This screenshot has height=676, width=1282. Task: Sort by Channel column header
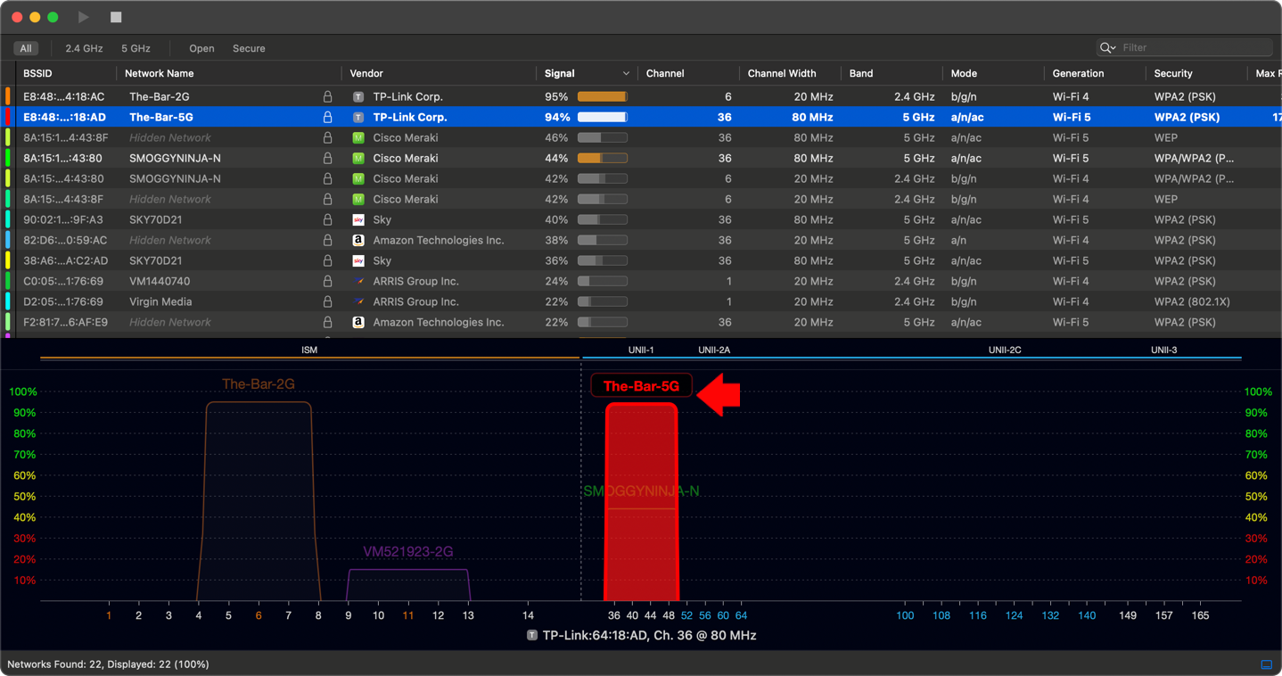(665, 73)
